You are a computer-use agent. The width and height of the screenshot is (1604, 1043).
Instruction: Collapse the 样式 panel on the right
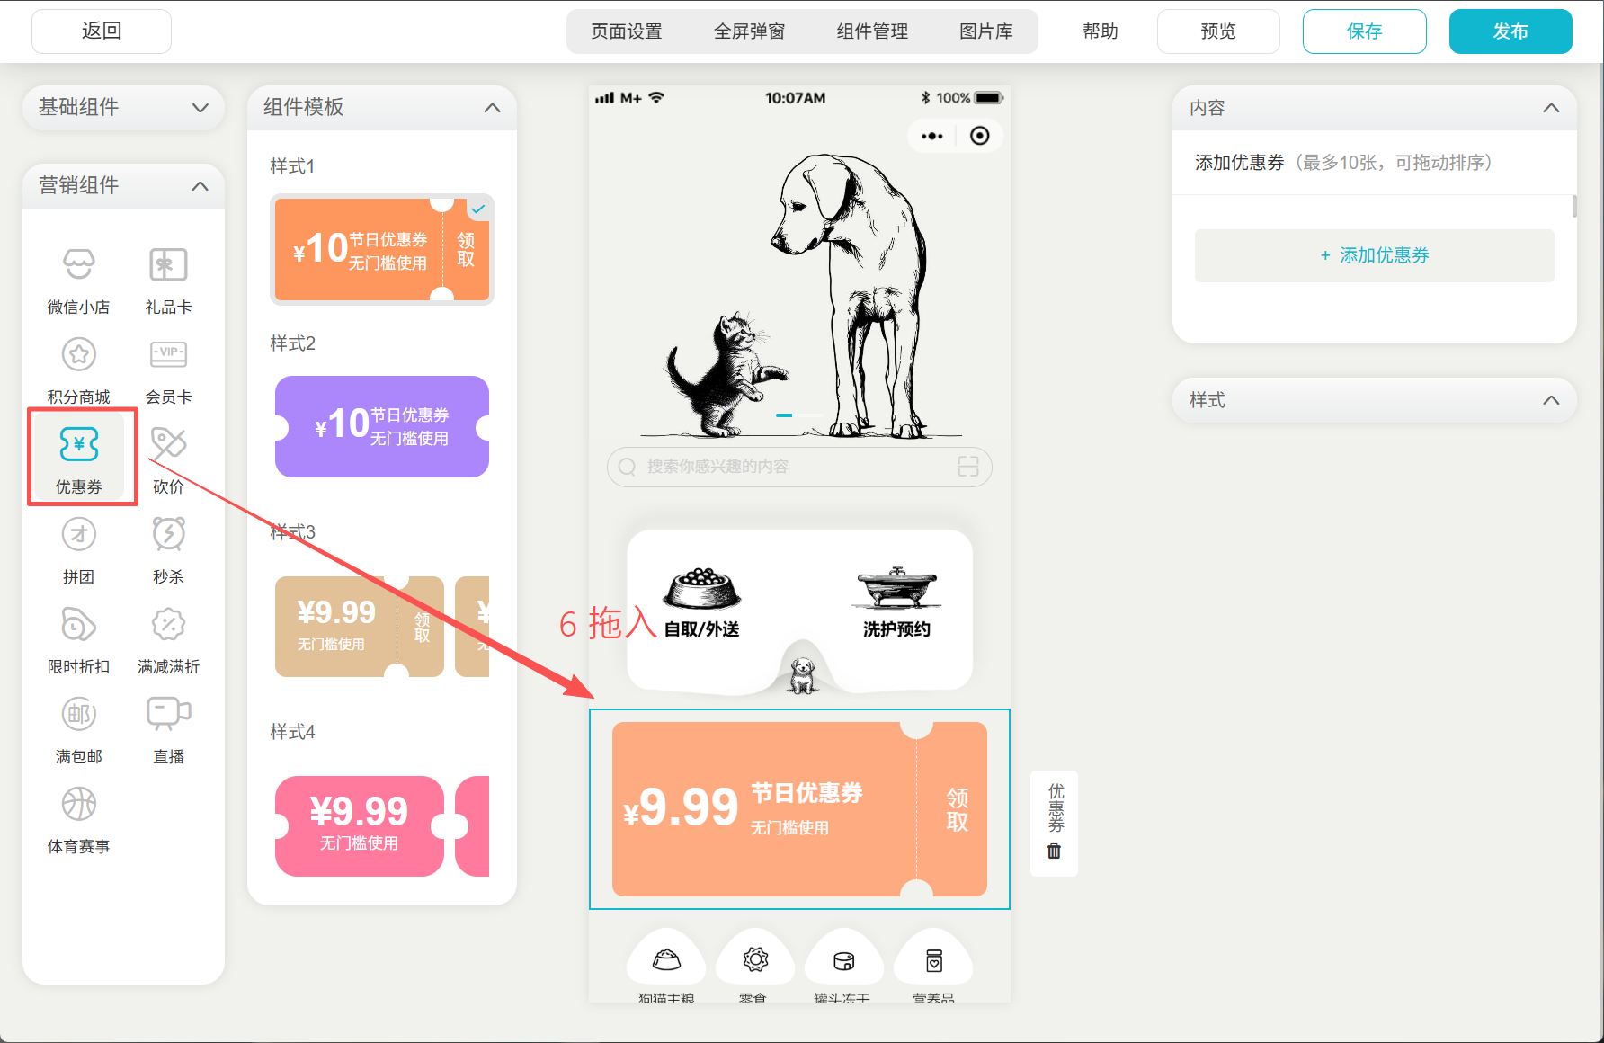click(1550, 400)
